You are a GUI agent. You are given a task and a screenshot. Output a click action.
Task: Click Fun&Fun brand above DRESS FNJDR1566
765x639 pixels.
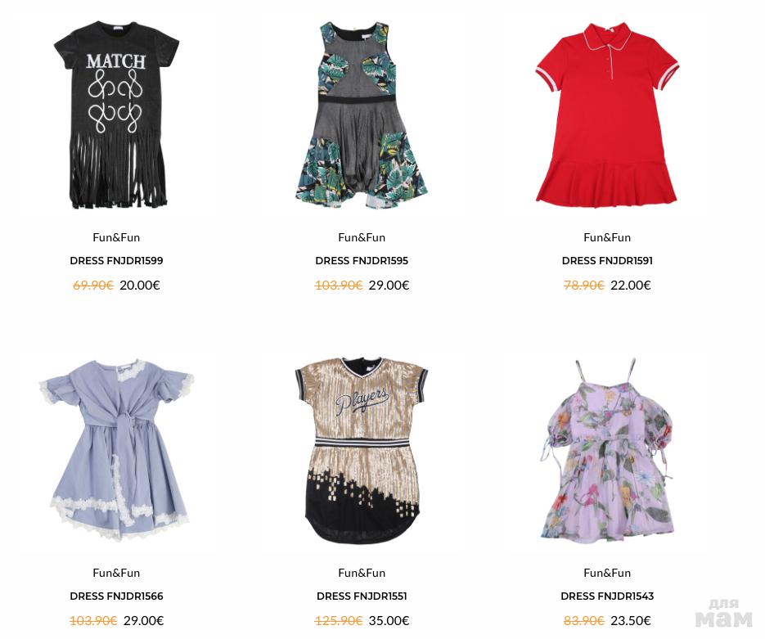pos(116,573)
